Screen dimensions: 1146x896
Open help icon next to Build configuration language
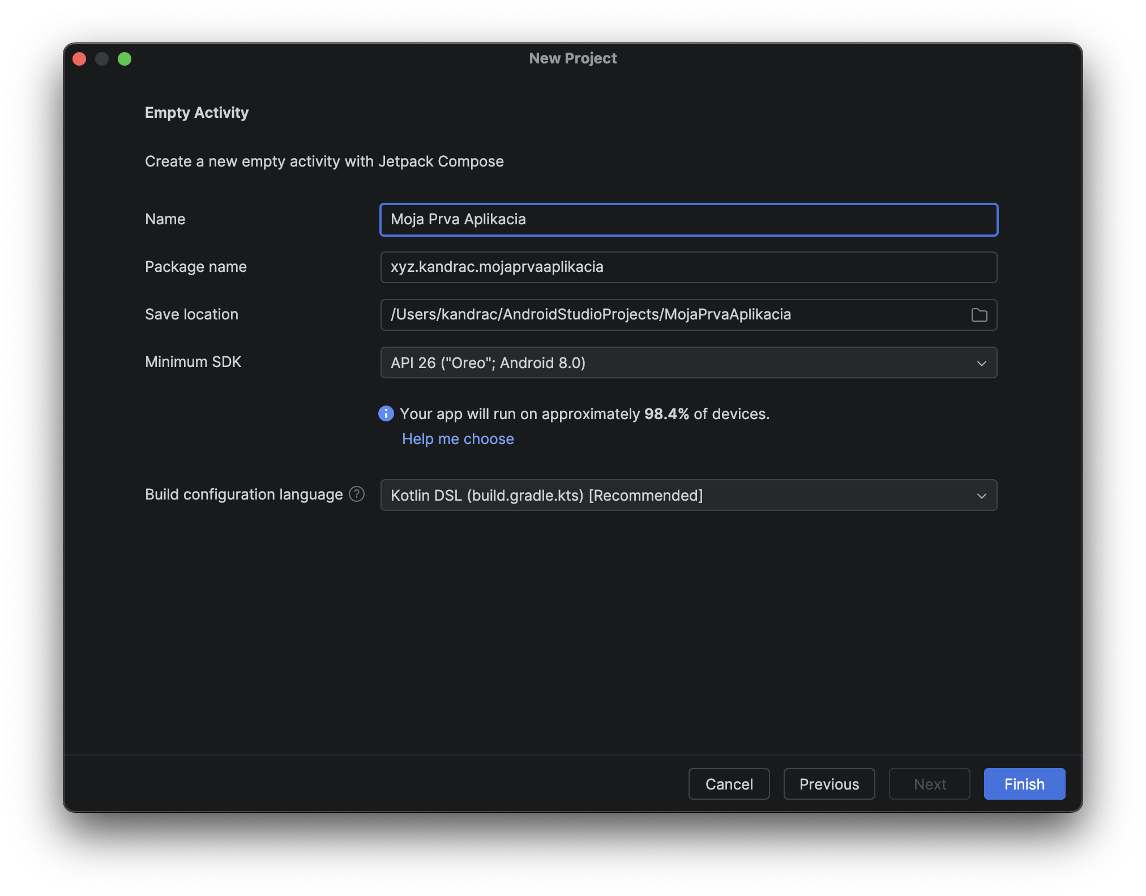[357, 494]
